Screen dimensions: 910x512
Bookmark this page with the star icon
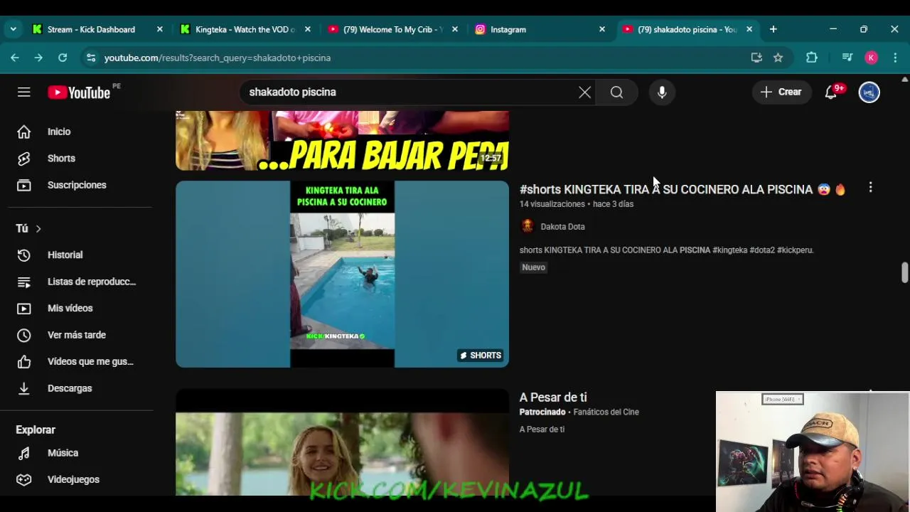tap(778, 58)
